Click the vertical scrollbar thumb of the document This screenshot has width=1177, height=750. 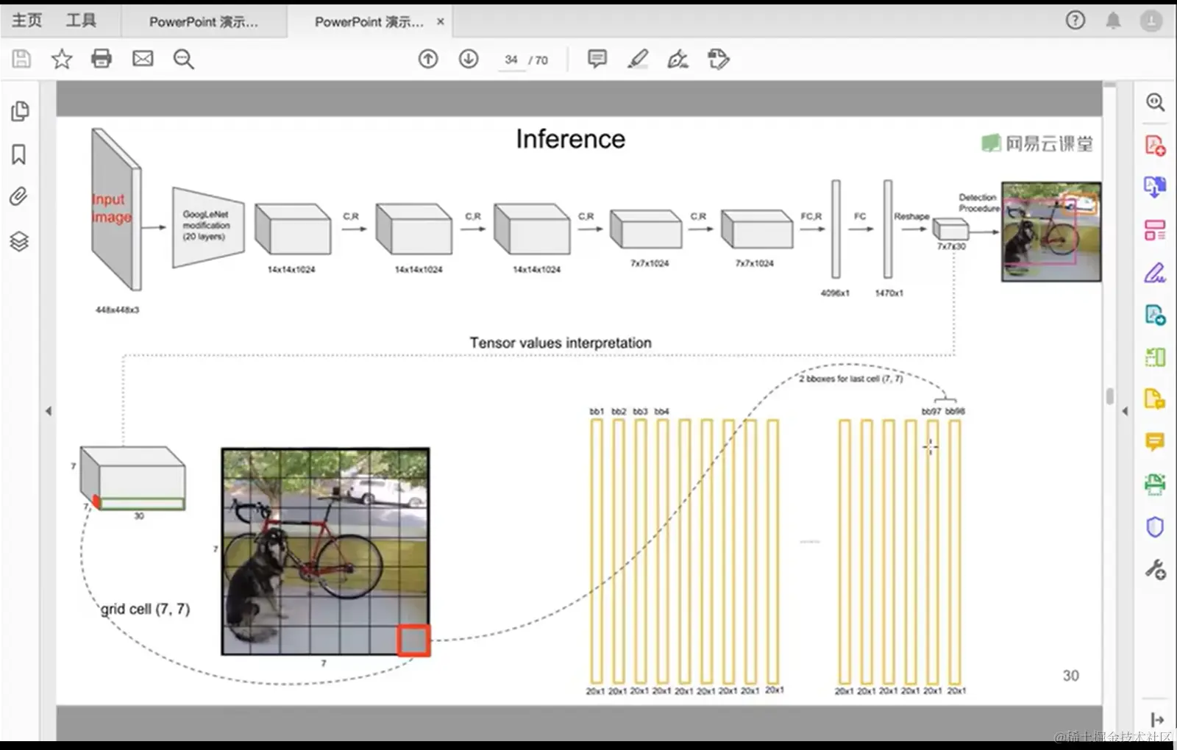point(1109,396)
